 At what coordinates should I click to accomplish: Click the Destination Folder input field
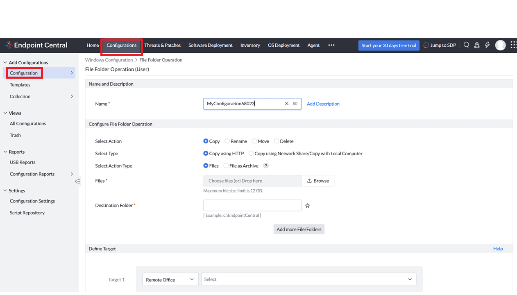[x=252, y=205]
